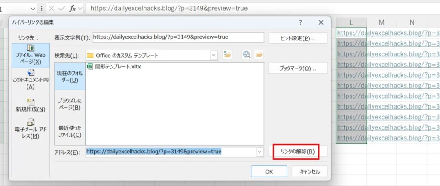
Task: Click the browse the Web icon
Action: (247, 55)
